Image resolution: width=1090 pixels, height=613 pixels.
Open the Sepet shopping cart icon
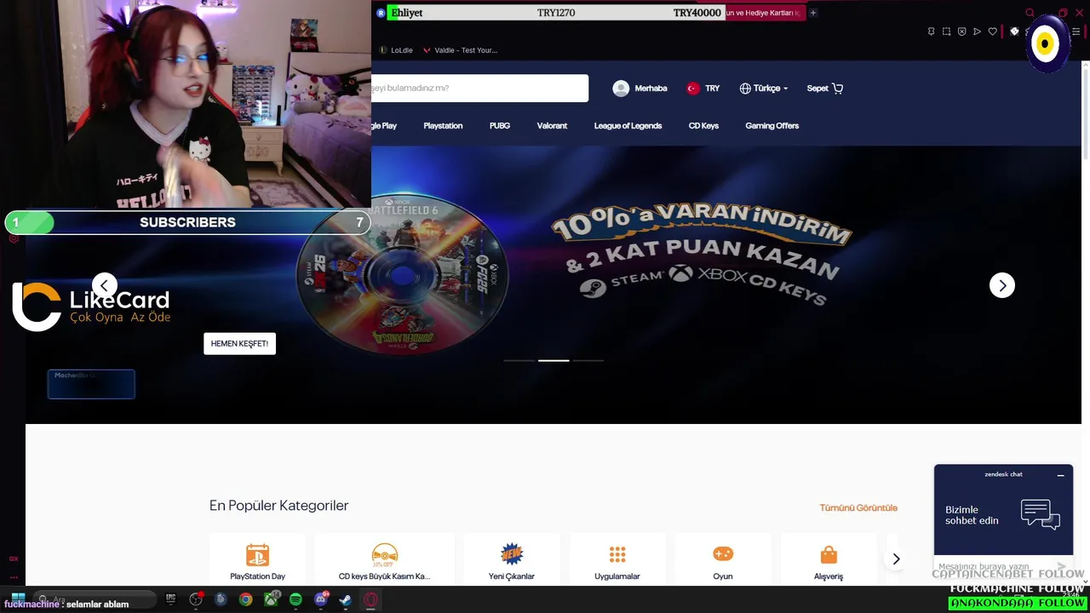pos(837,88)
